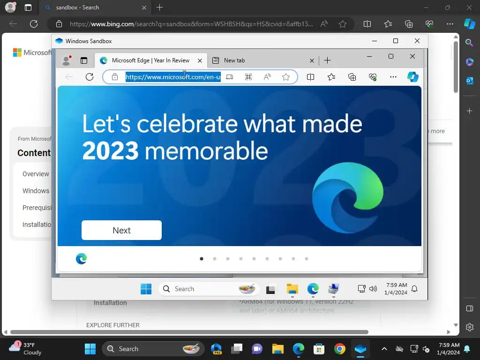Screen dimensions: 480x360
Task: Go to second slide dot of the carousel
Action: click(215, 259)
